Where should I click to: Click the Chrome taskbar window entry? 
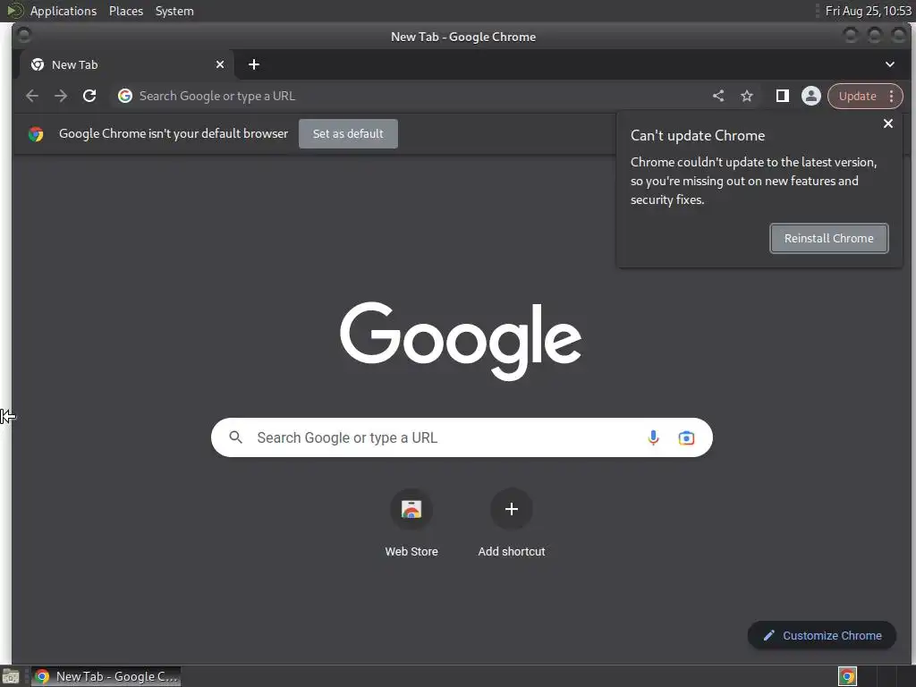pyautogui.click(x=106, y=676)
